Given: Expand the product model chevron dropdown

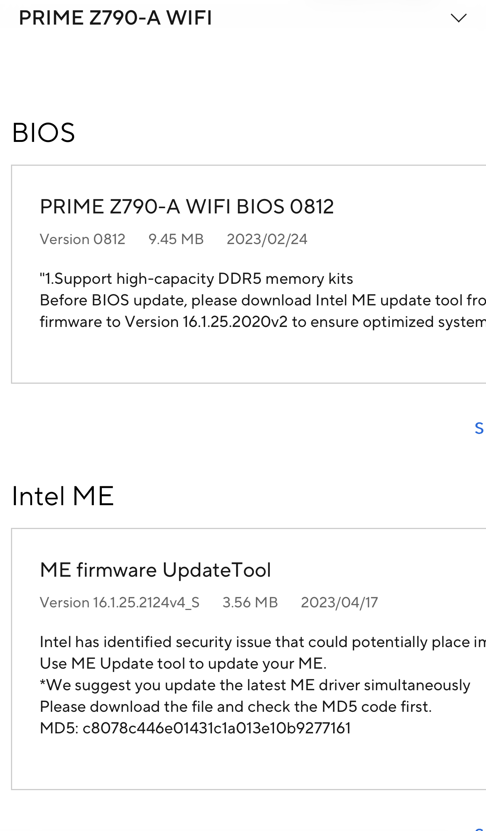Looking at the screenshot, I should point(458,18).
